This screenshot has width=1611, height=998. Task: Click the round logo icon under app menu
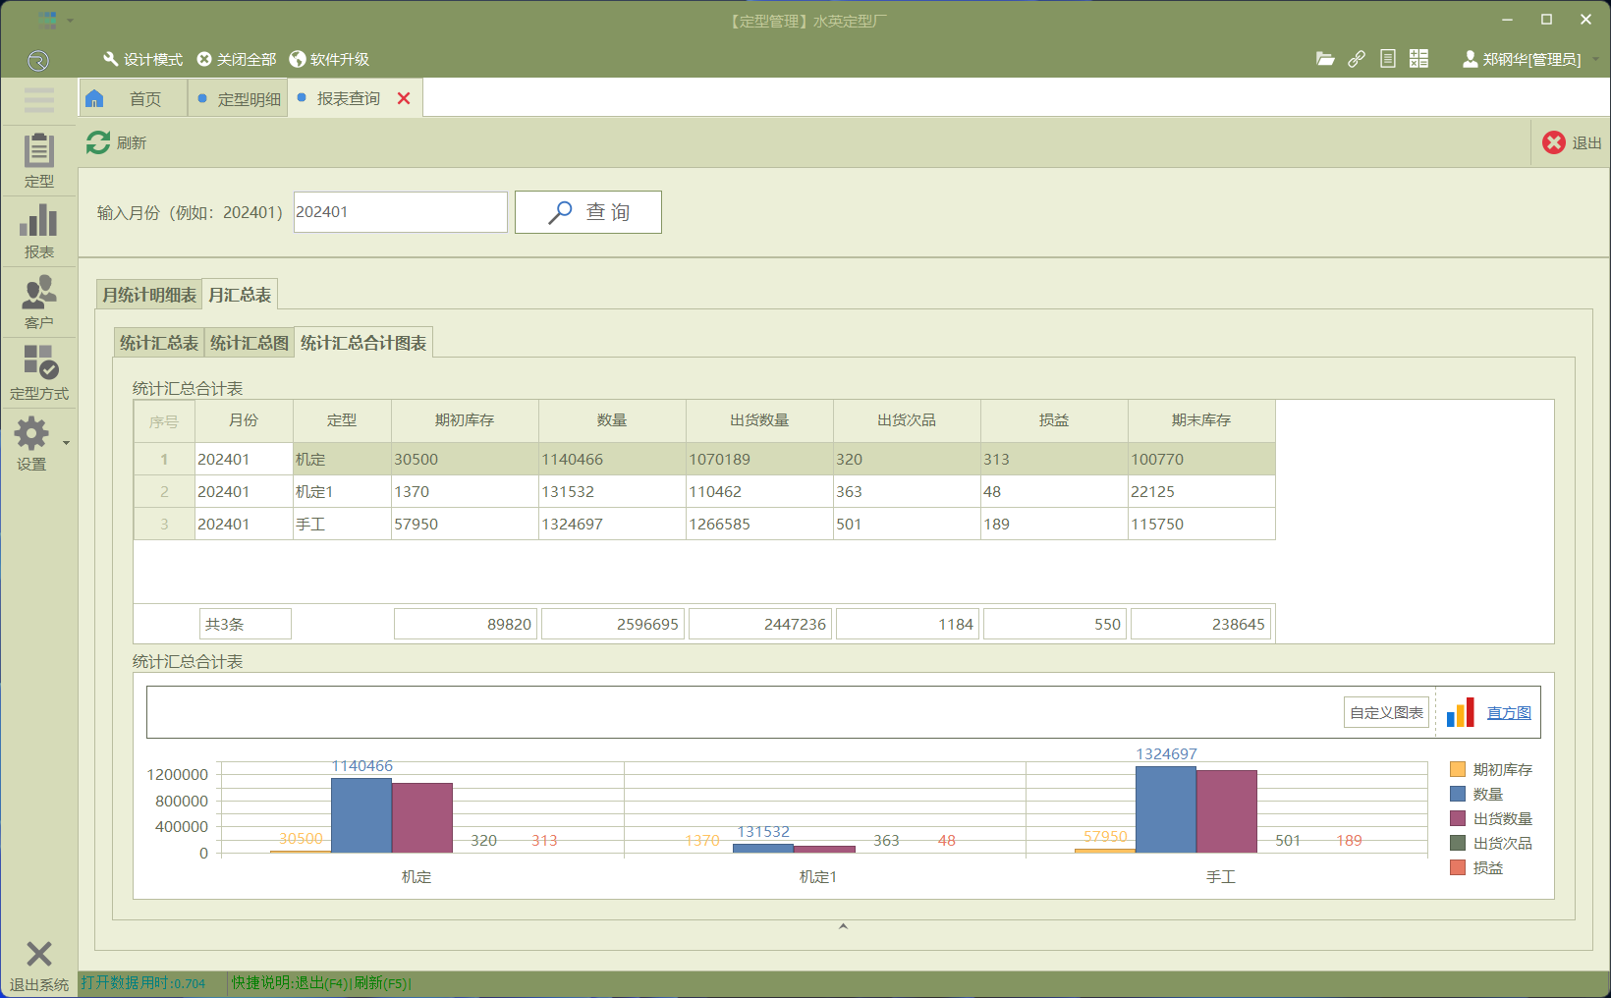[37, 61]
